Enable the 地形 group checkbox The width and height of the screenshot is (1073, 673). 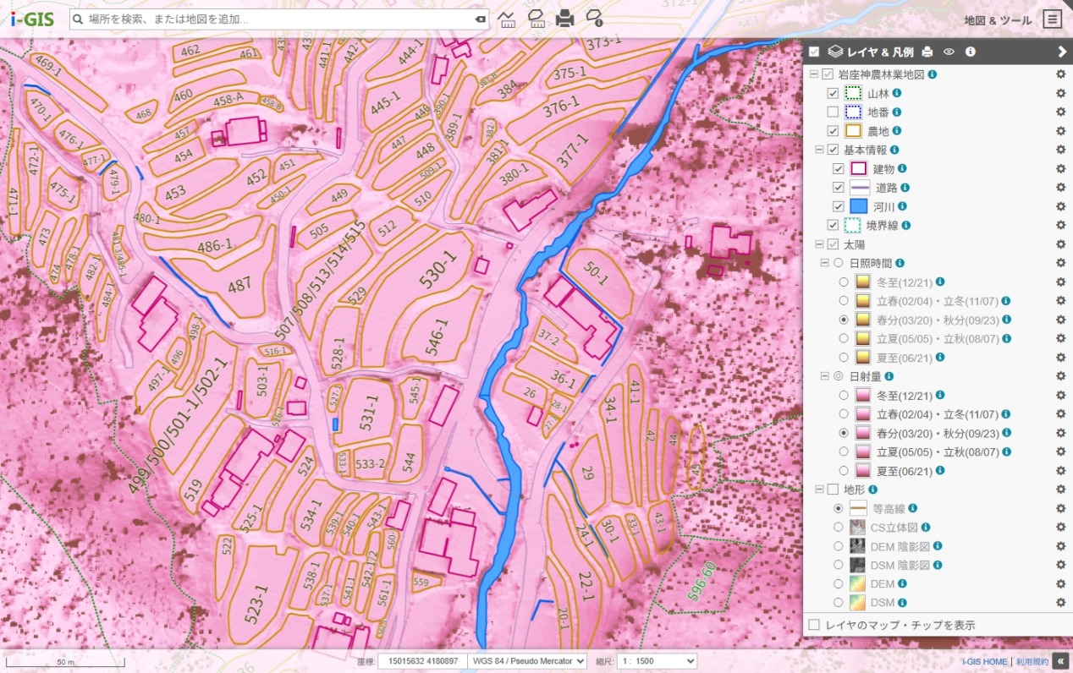(x=834, y=490)
